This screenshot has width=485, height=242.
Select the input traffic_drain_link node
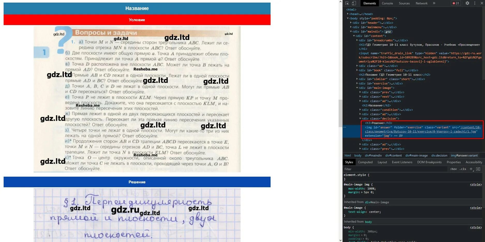coord(420,57)
